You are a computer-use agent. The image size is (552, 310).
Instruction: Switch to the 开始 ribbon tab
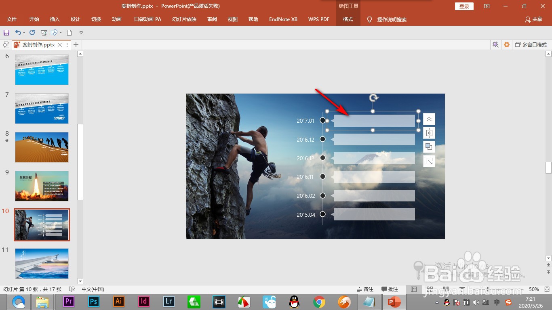coord(34,19)
